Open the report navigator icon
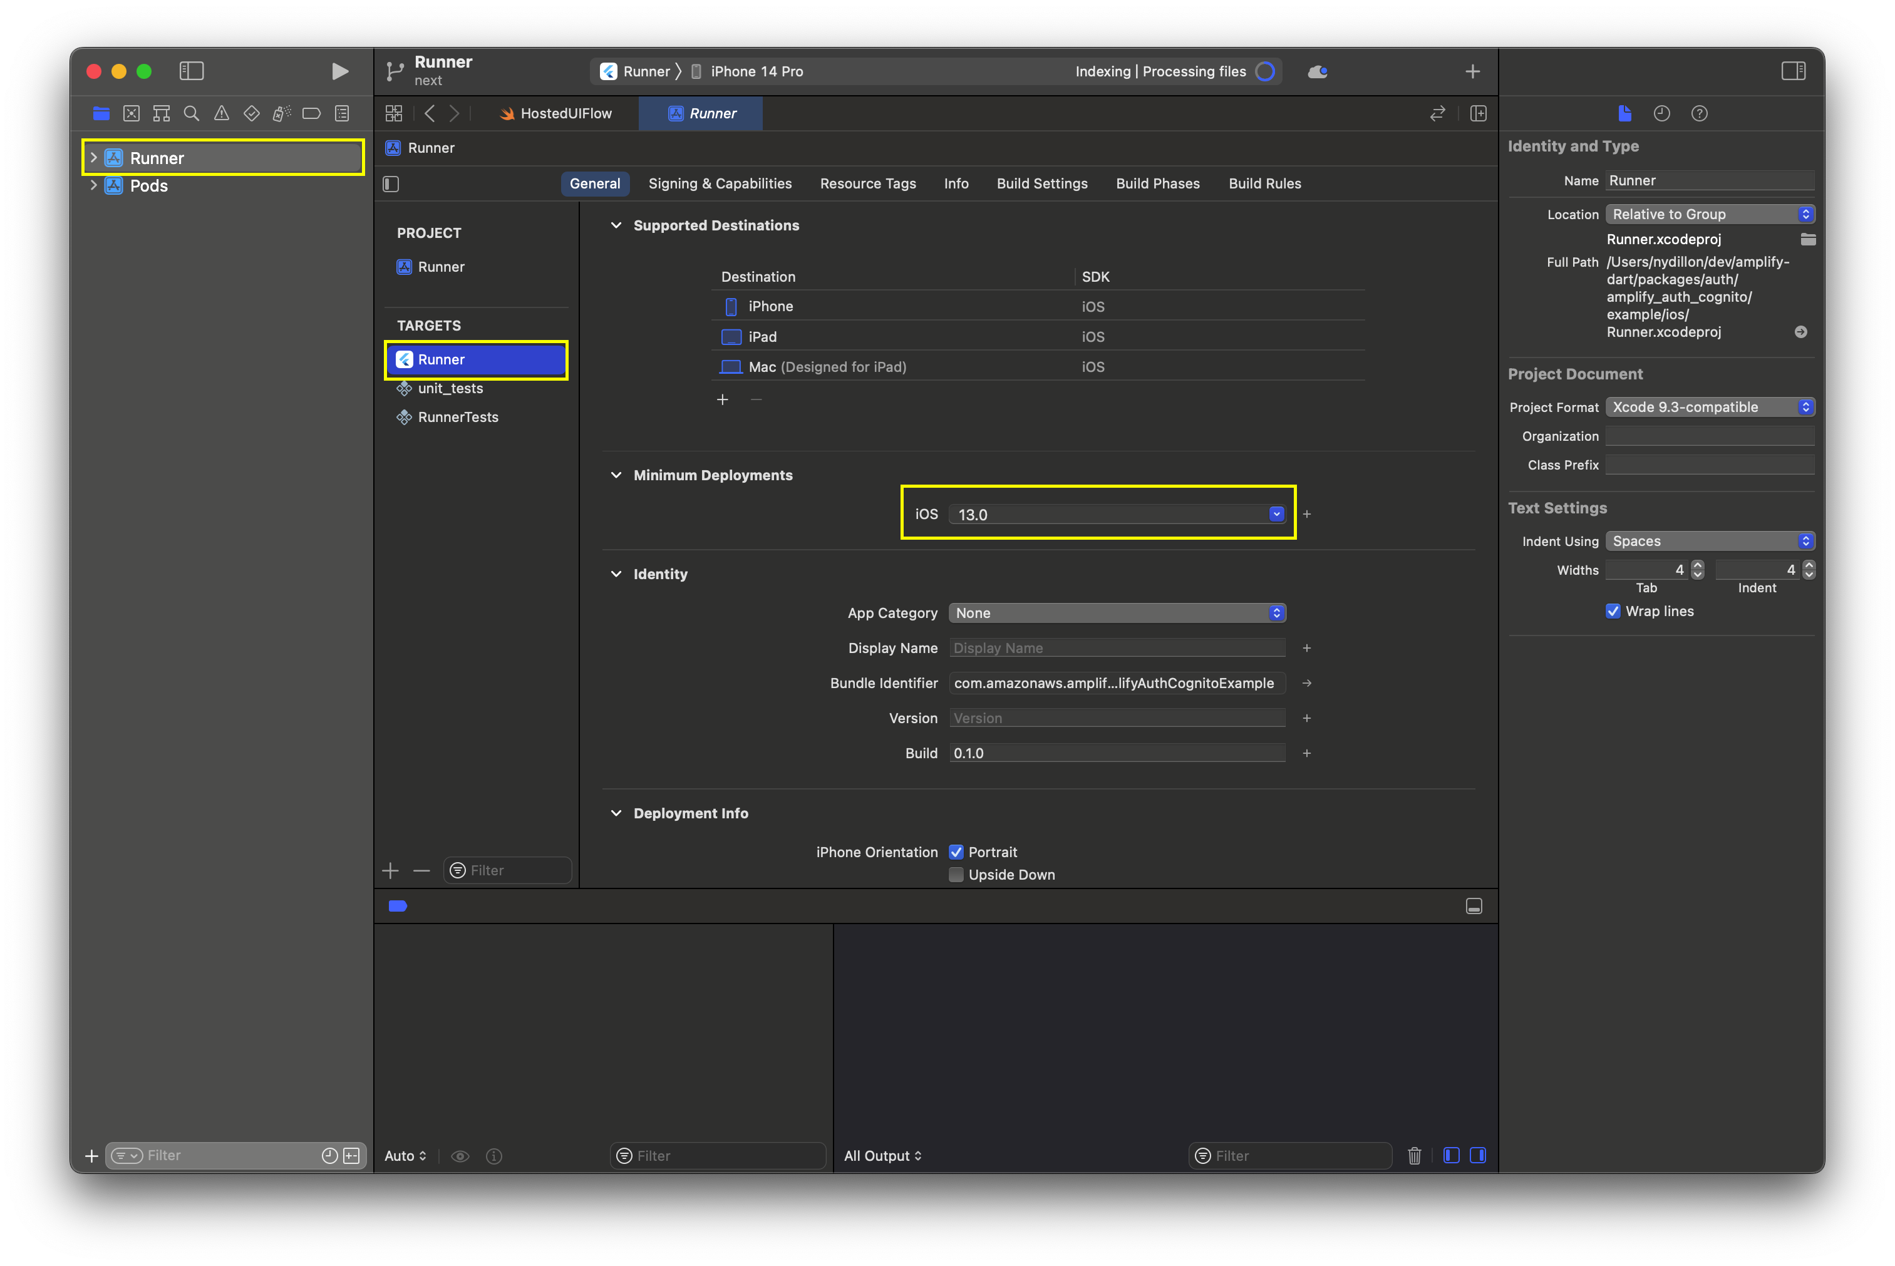The width and height of the screenshot is (1895, 1266). [x=343, y=114]
